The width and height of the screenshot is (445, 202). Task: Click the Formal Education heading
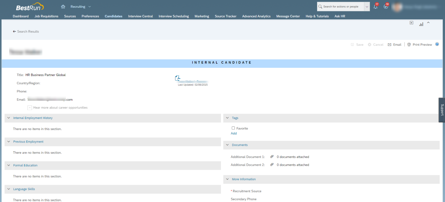pyautogui.click(x=25, y=165)
